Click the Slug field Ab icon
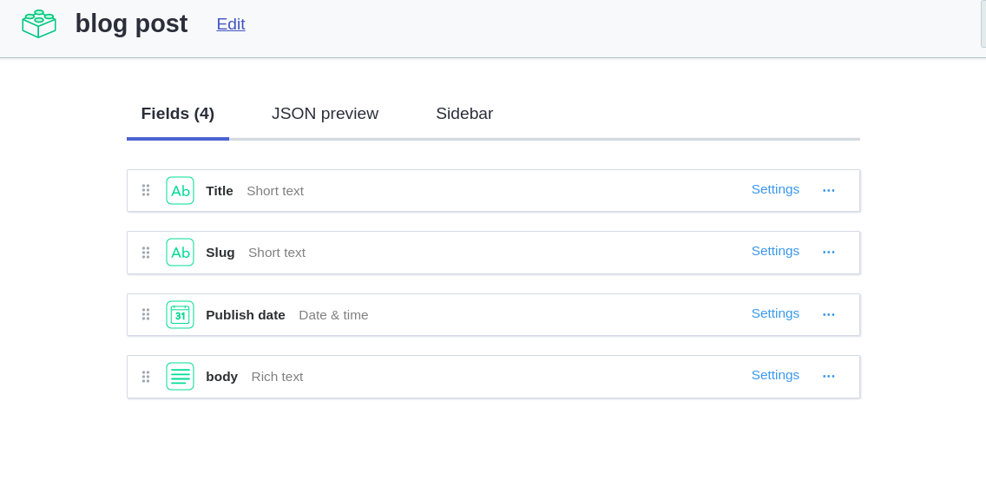 tap(180, 253)
